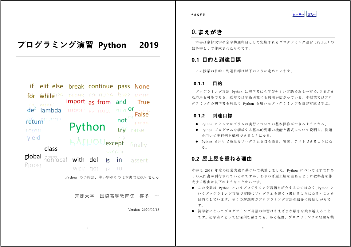
Task: Open the 目次へ table of contents link
Action: tap(311, 14)
